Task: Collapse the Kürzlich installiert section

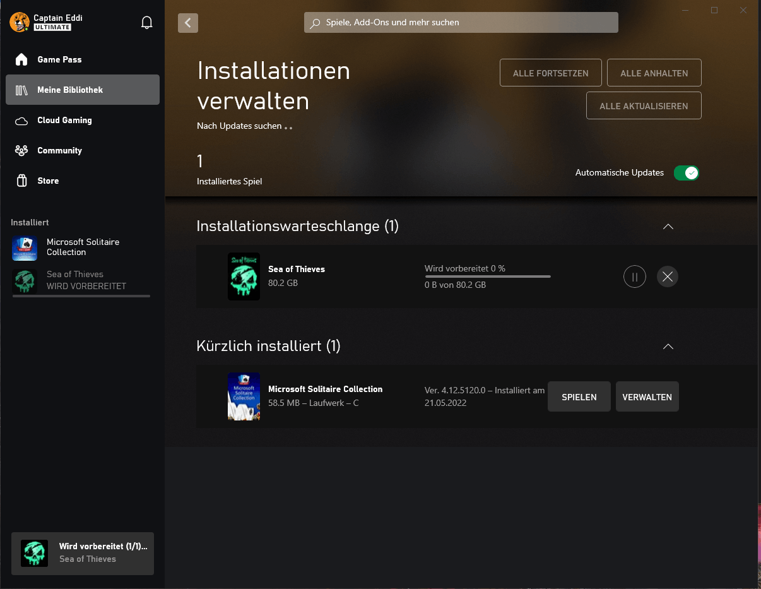Action: 668,347
